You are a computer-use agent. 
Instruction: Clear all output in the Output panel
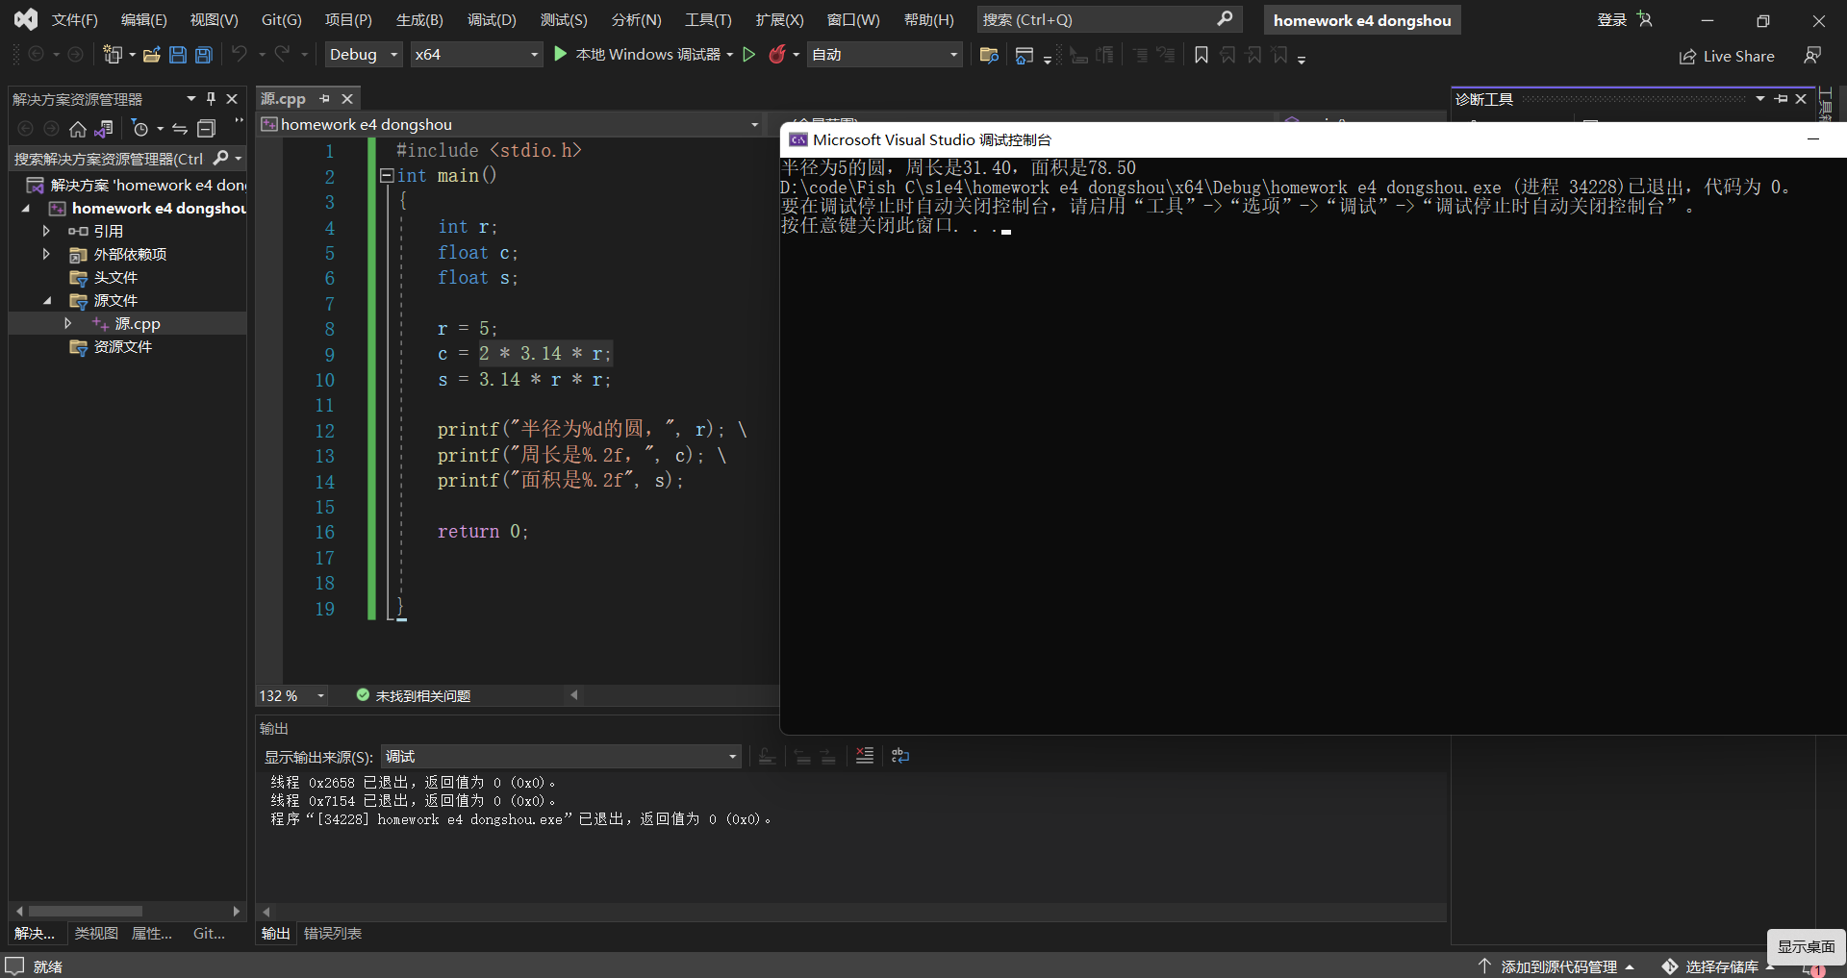[865, 756]
